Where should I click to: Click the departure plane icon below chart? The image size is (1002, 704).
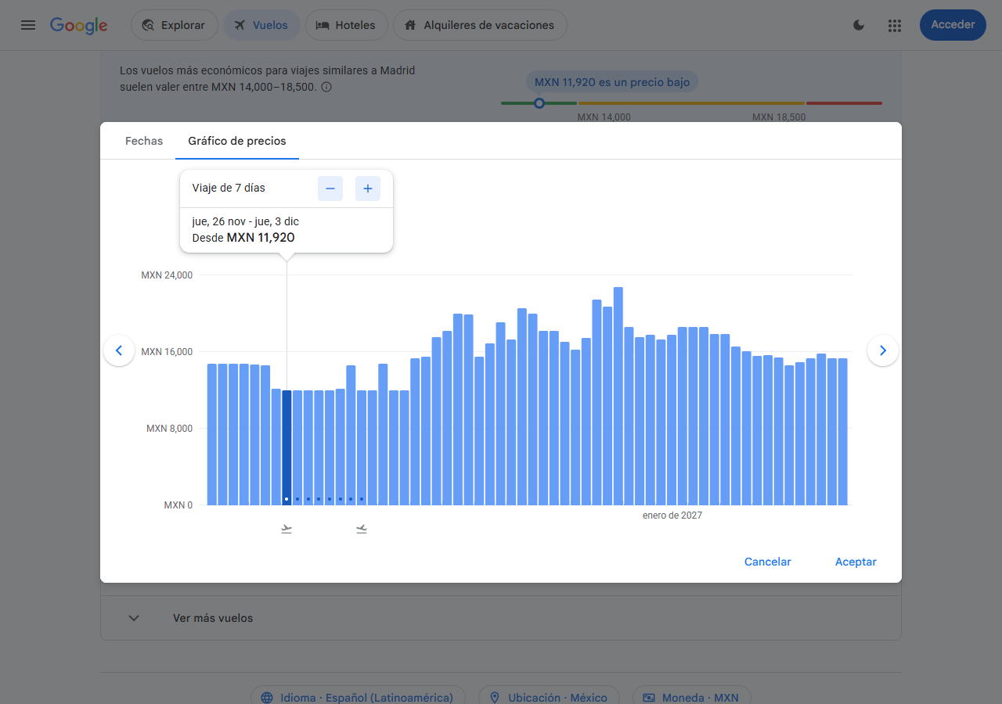pos(287,530)
